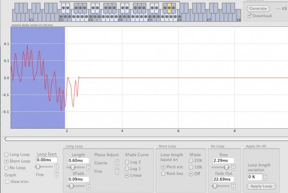Click the Loop Start value field

point(47,160)
